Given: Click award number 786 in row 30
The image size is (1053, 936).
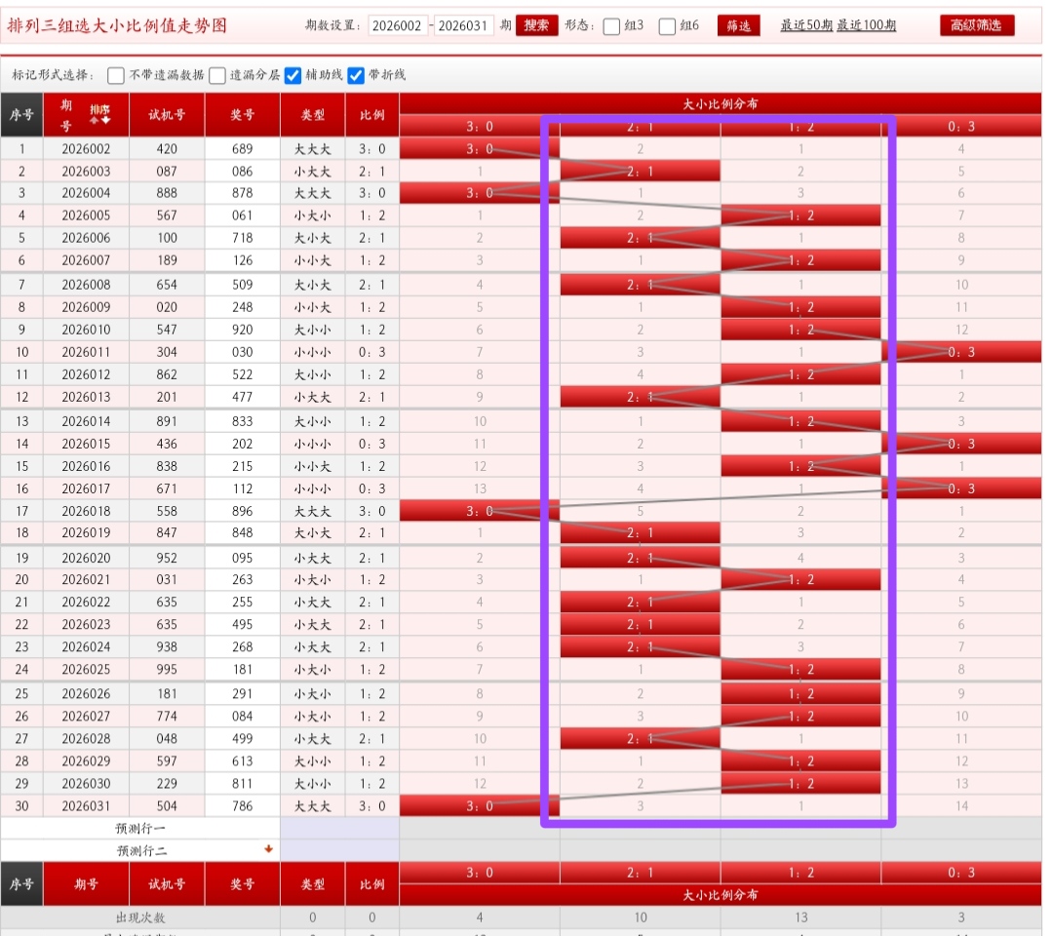Looking at the screenshot, I should tap(243, 805).
